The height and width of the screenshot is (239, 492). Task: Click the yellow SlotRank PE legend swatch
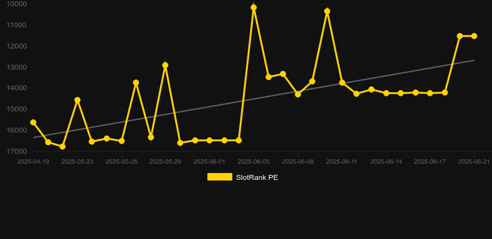coord(220,177)
